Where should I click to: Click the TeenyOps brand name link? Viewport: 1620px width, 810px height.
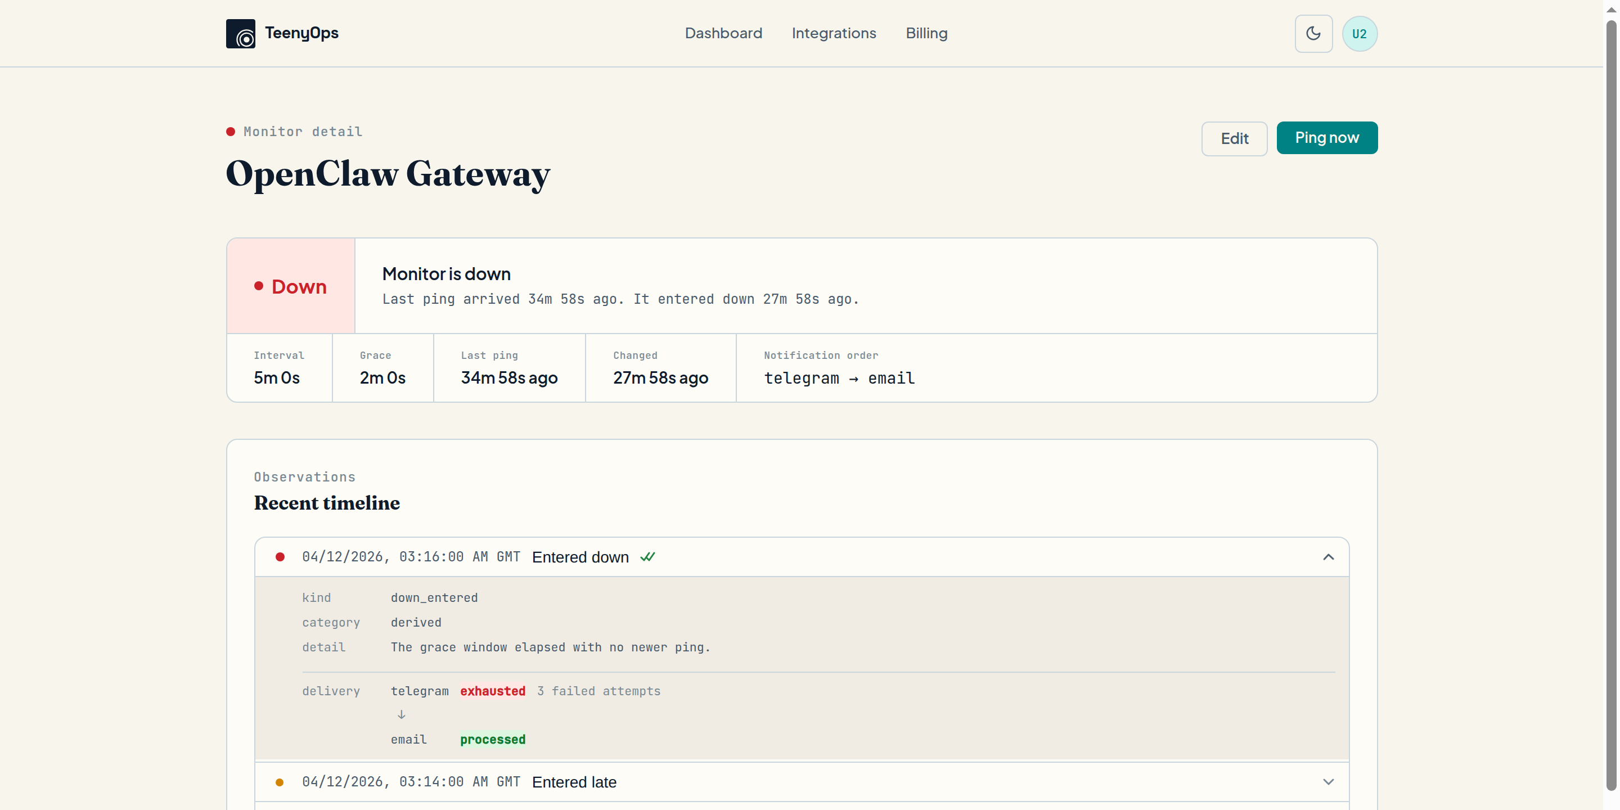(302, 33)
